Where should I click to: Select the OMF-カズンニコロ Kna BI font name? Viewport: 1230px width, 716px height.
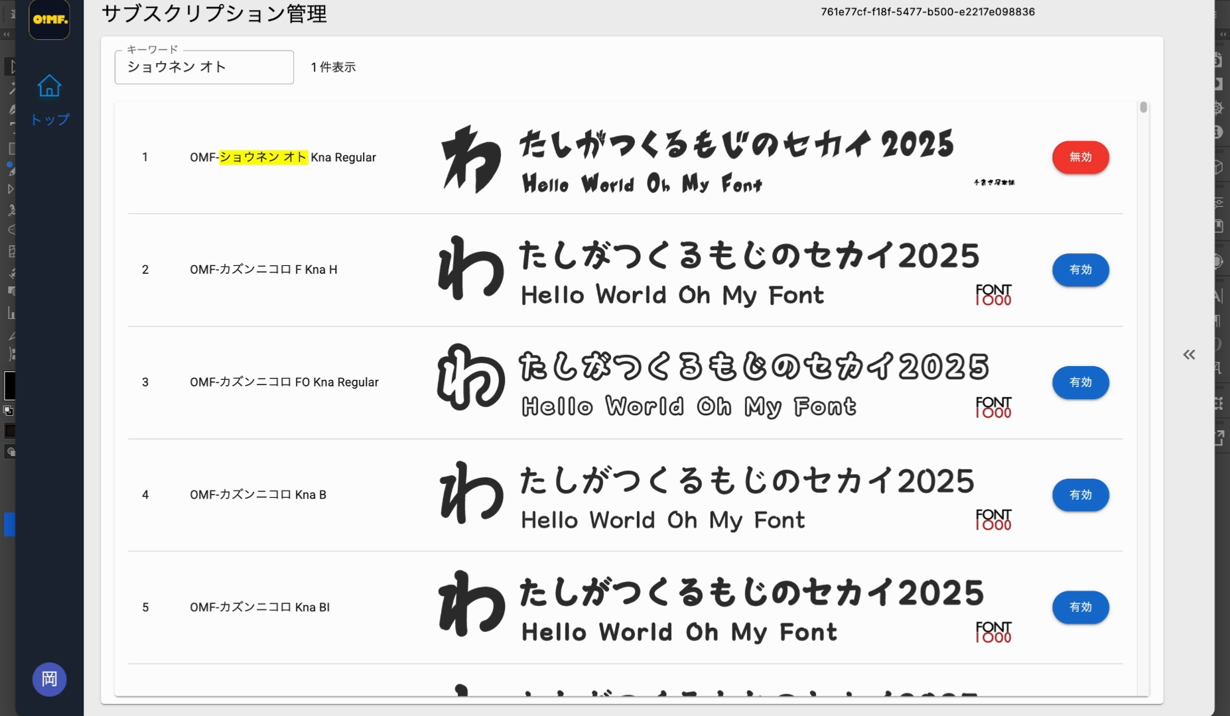pyautogui.click(x=259, y=607)
